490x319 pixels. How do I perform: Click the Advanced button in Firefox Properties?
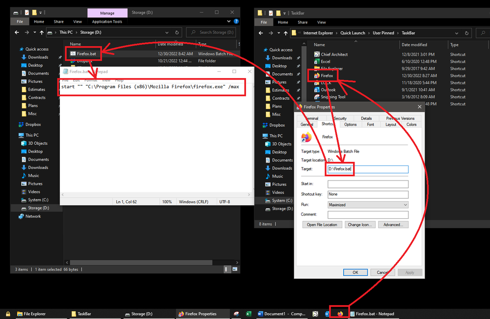[x=393, y=225]
